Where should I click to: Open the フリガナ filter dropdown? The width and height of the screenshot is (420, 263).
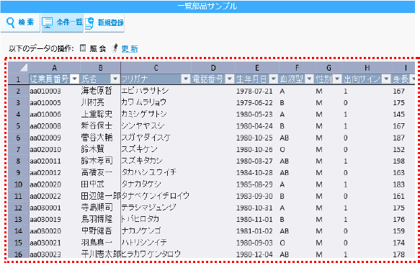pyautogui.click(x=186, y=79)
